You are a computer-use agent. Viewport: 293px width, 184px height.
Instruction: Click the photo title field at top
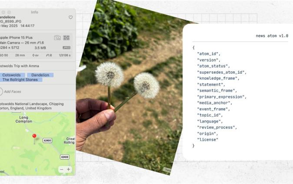(x=9, y=17)
